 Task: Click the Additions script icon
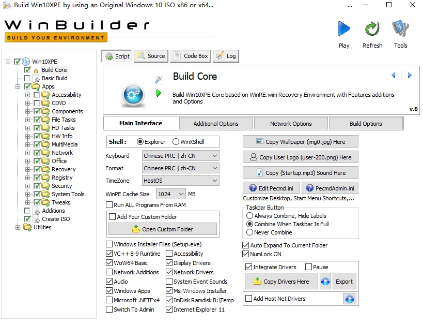pyautogui.click(x=37, y=211)
